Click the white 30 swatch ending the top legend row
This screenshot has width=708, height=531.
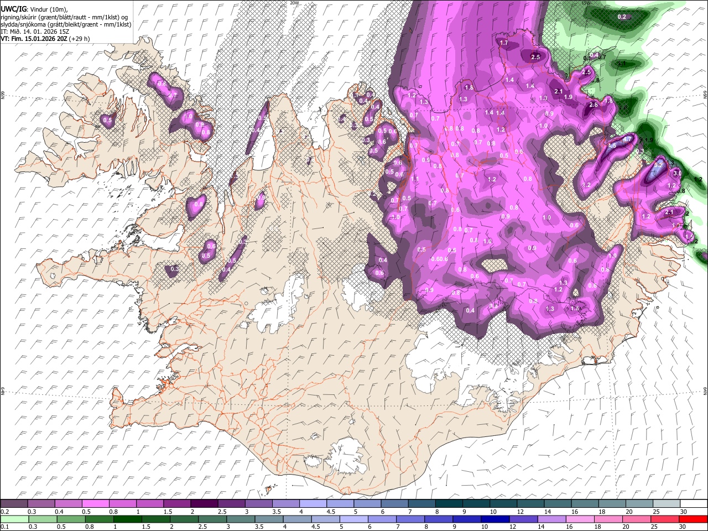[x=694, y=503]
